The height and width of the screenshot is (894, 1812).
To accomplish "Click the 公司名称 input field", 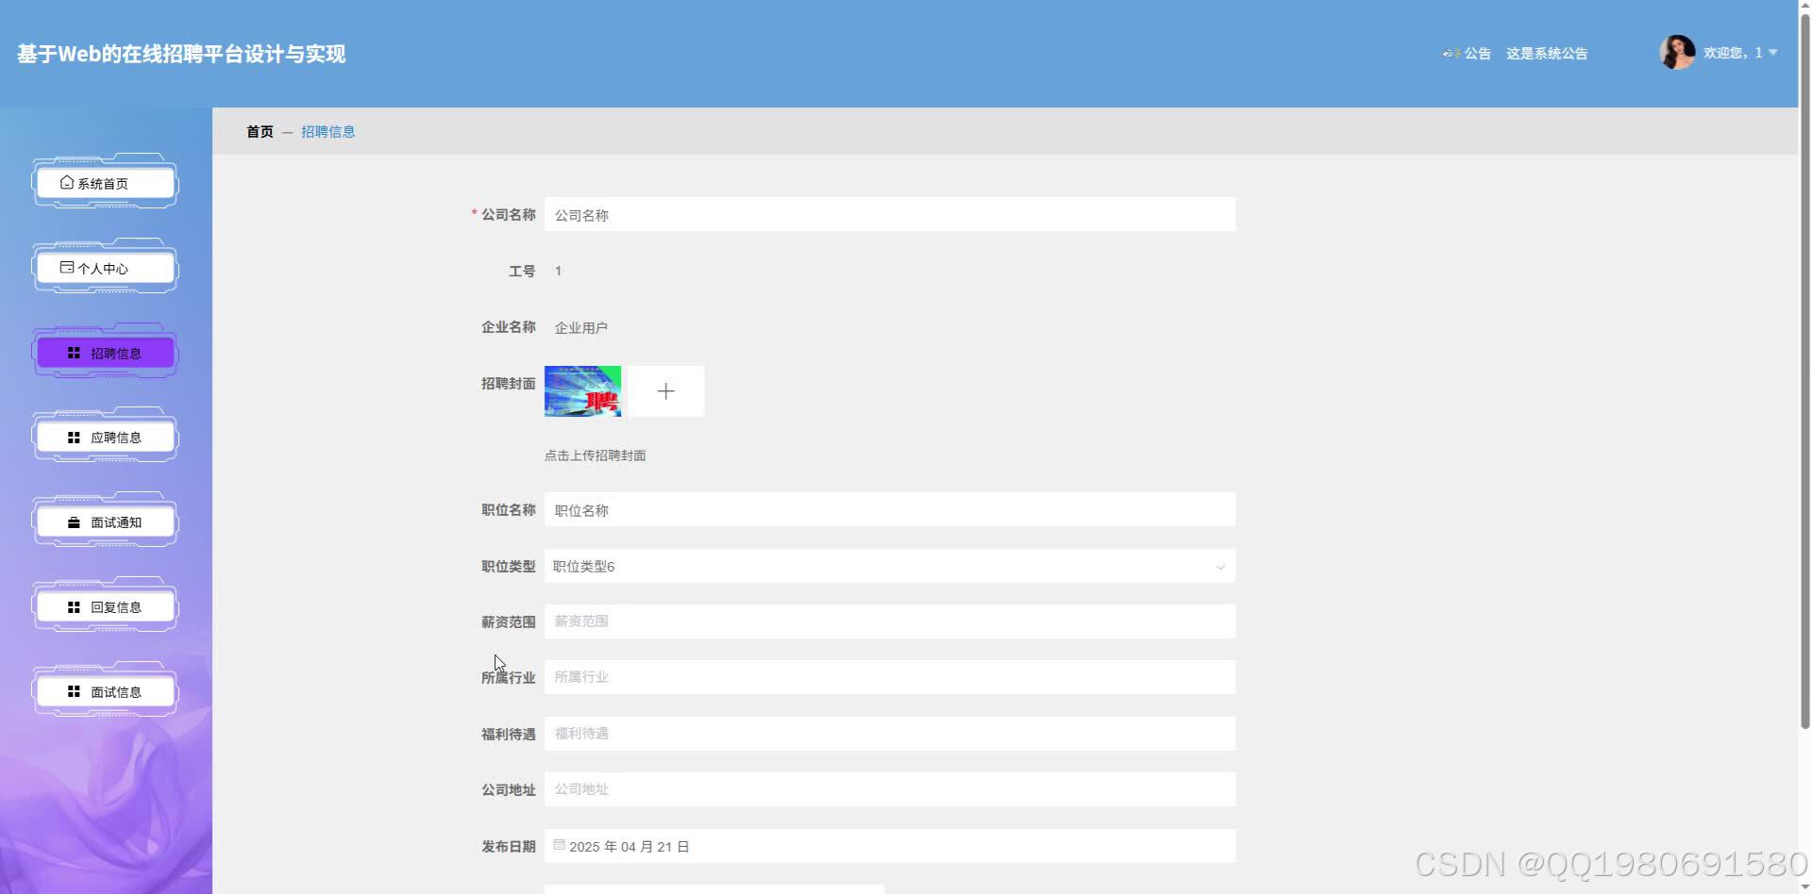I will click(x=888, y=214).
